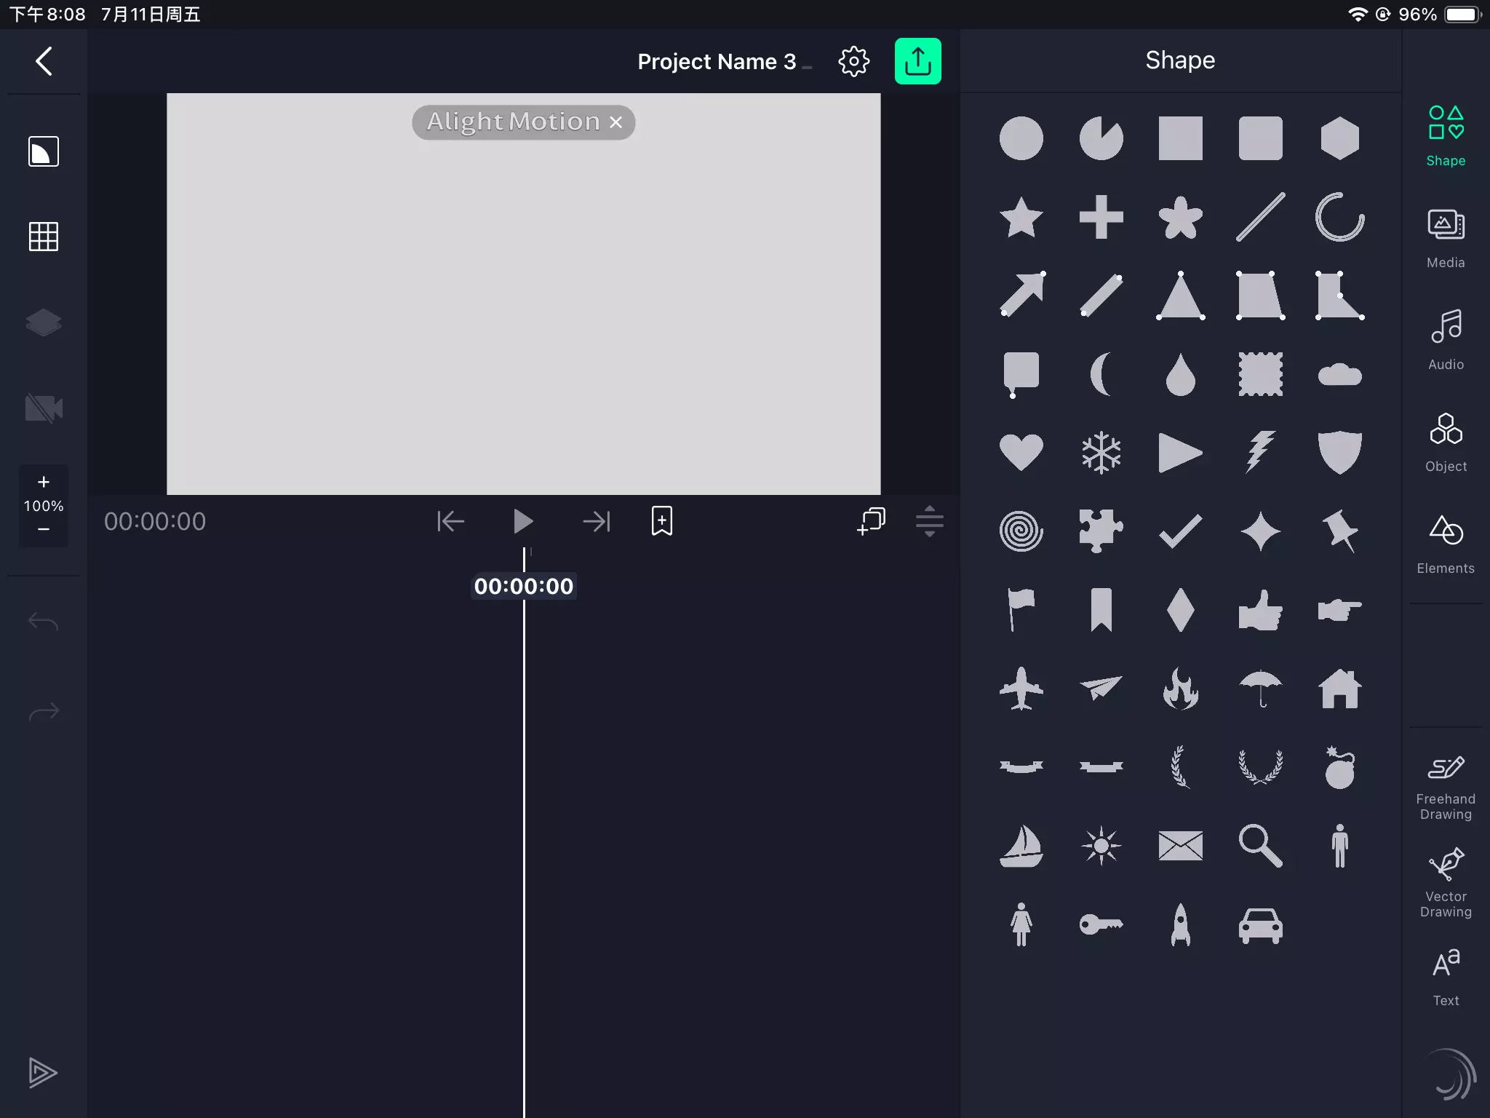
Task: Expand the timeline panel handle
Action: click(x=929, y=521)
